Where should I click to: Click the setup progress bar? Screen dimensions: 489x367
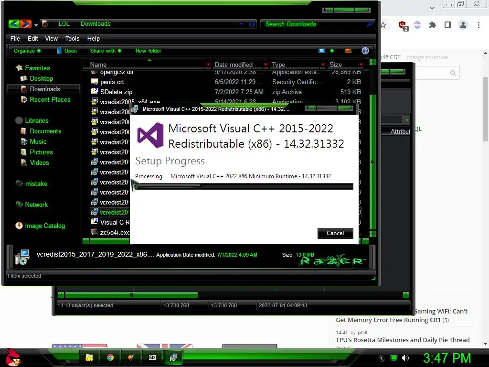(244, 187)
